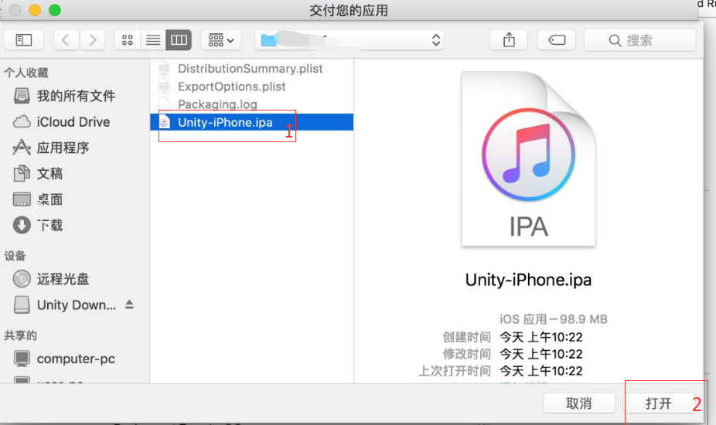Select Unity-iPhone.ipa file row
716x425 pixels.
[x=251, y=122]
